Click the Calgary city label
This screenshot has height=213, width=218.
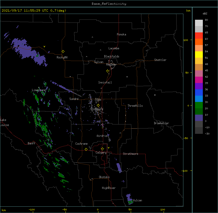point(101,153)
